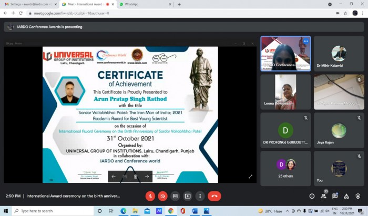This screenshot has width=368, height=216.
Task: Open the Activities icon
Action: [346, 196]
